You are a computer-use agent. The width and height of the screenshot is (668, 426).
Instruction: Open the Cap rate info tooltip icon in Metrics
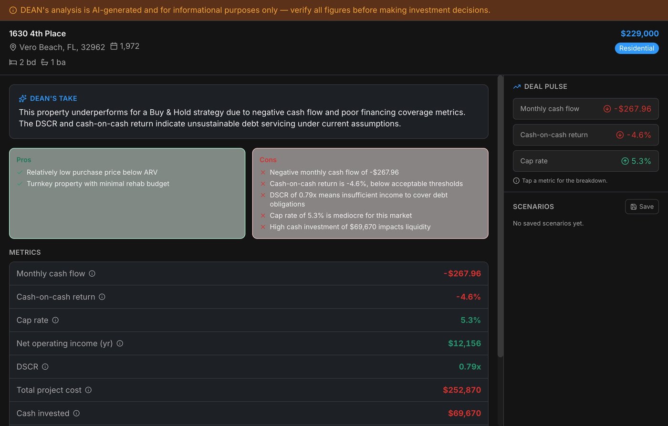55,320
